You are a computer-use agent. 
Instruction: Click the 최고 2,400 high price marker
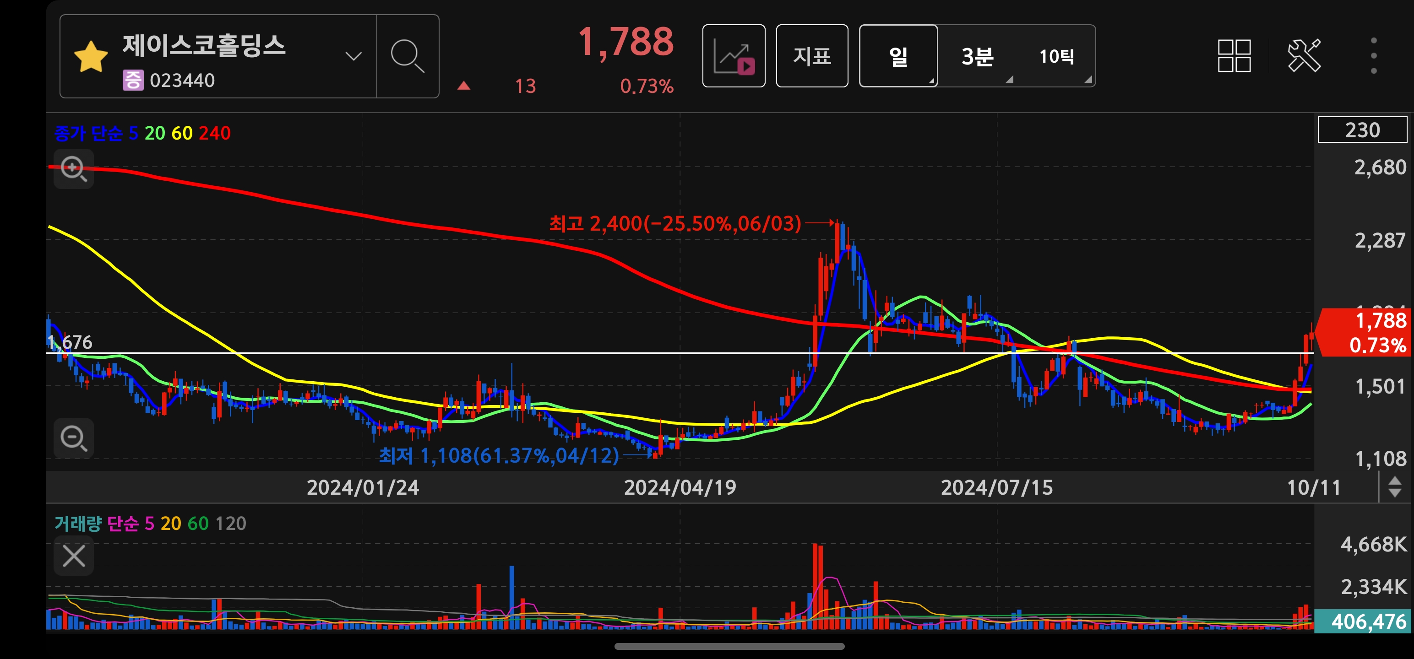pyautogui.click(x=675, y=223)
